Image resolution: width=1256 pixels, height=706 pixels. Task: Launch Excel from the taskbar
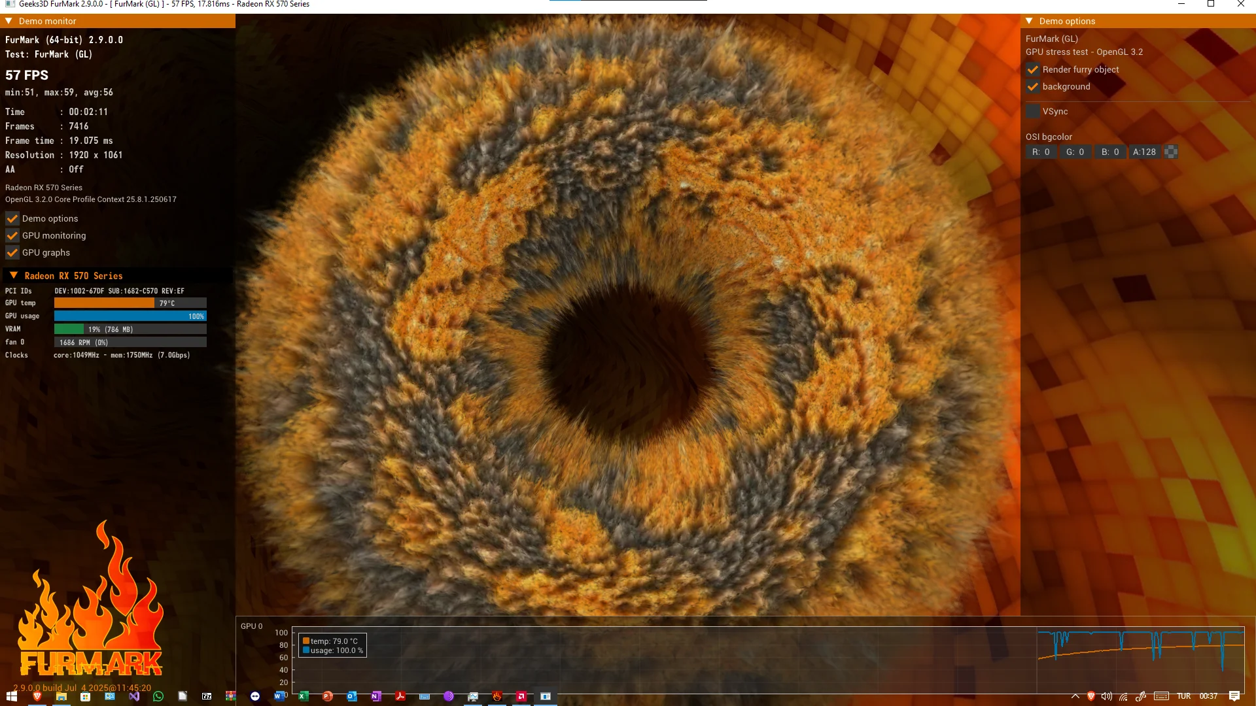303,696
